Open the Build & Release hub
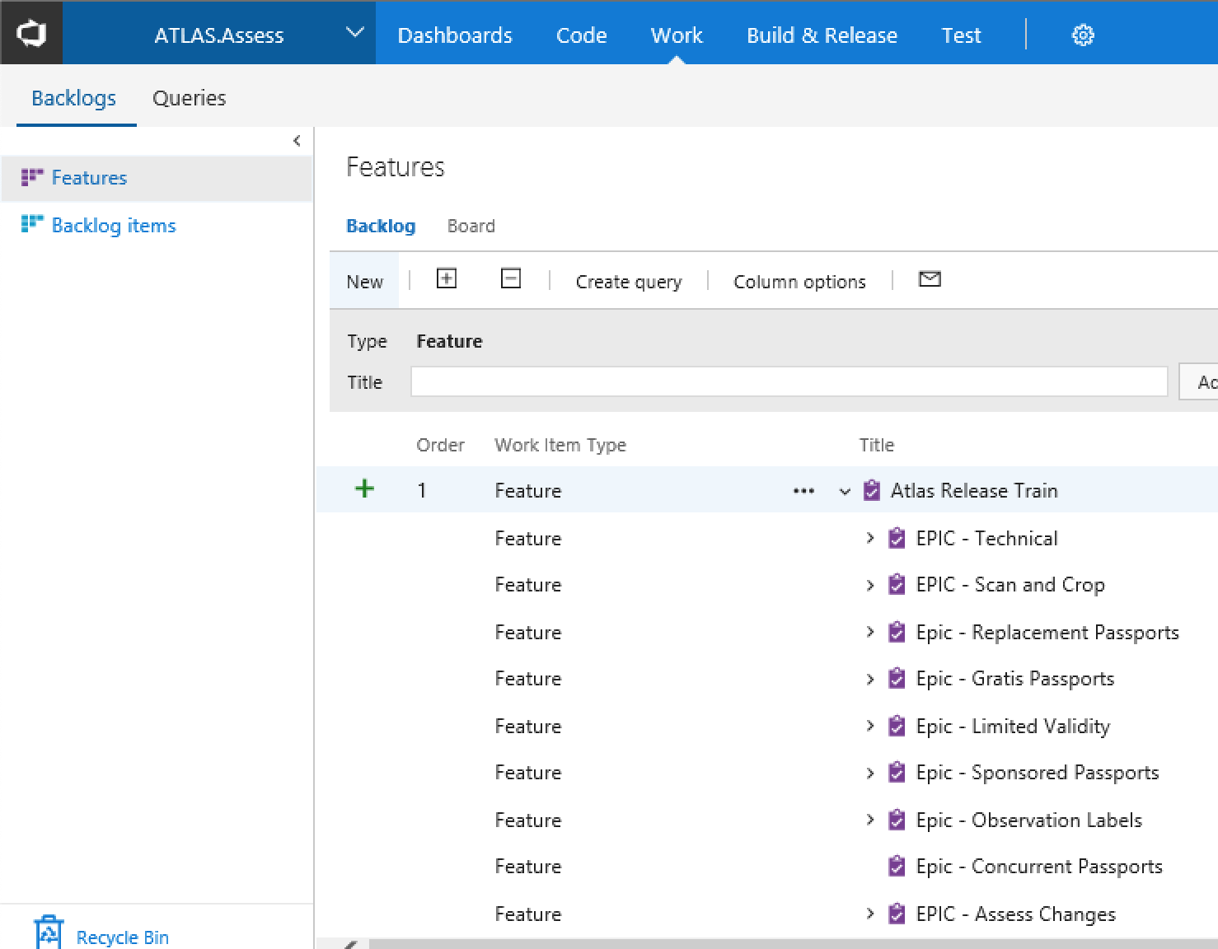Screen dimensions: 1218x949 click(822, 35)
